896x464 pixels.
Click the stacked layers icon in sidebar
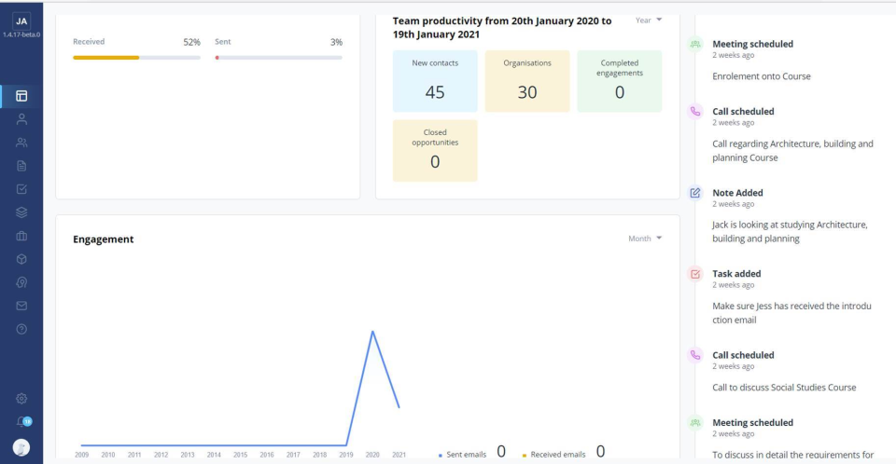coord(21,212)
